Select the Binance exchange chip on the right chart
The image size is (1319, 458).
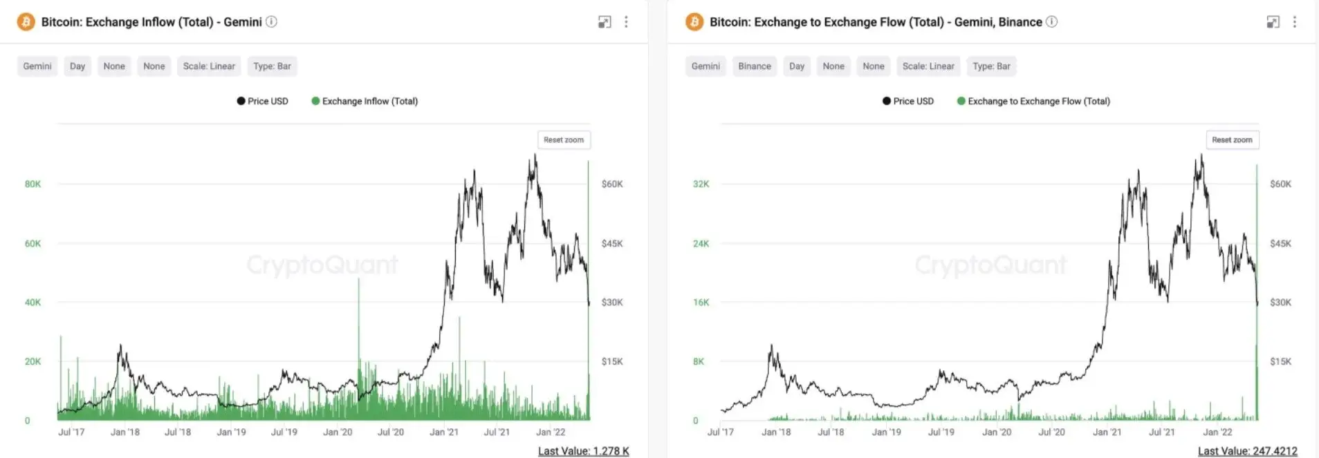(x=754, y=66)
